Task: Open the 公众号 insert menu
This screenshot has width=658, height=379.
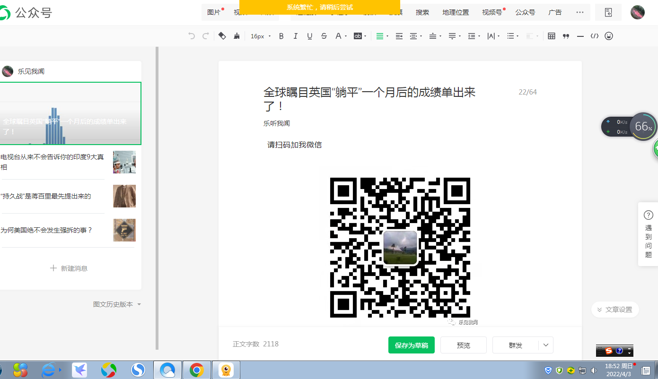Action: pos(525,12)
